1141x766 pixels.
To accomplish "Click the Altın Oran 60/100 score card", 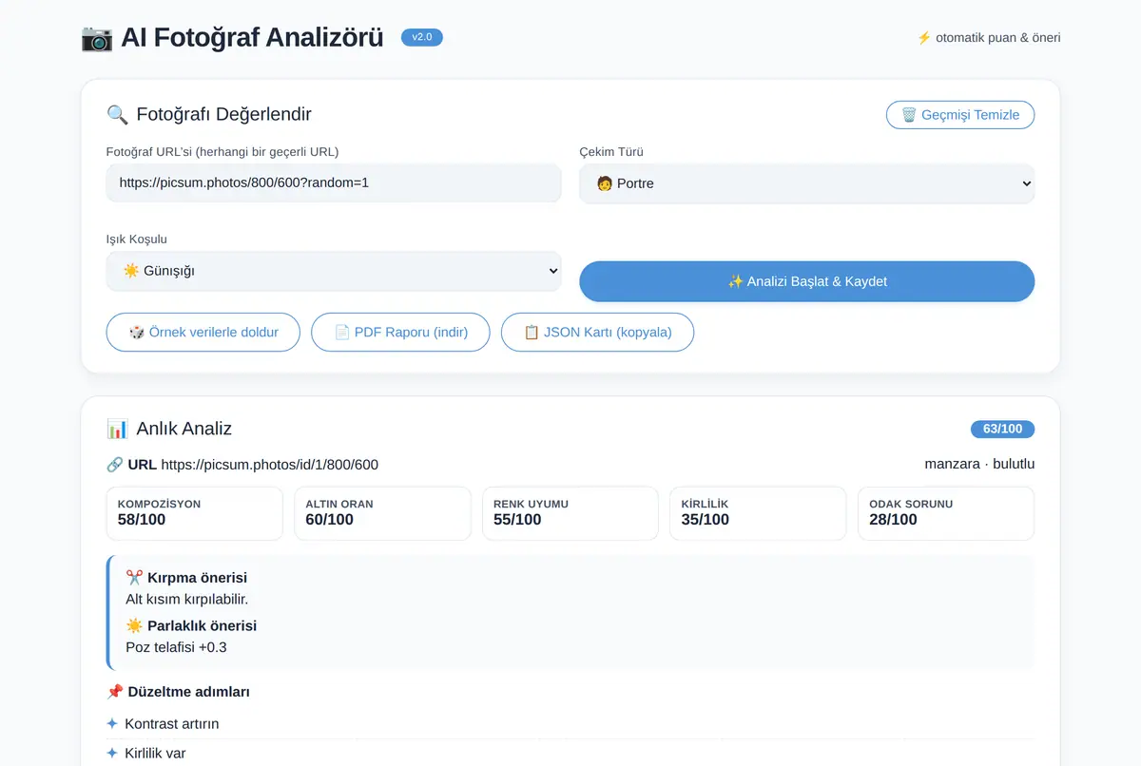I will (383, 513).
